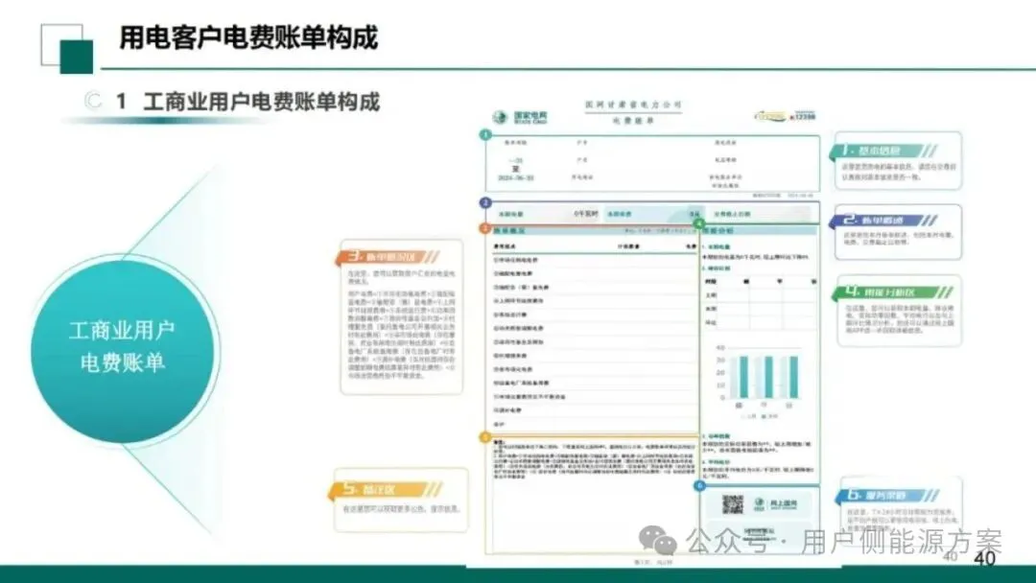The image size is (1036, 583).
Task: Select the orange numbered marker 3 circle
Action: (x=484, y=229)
